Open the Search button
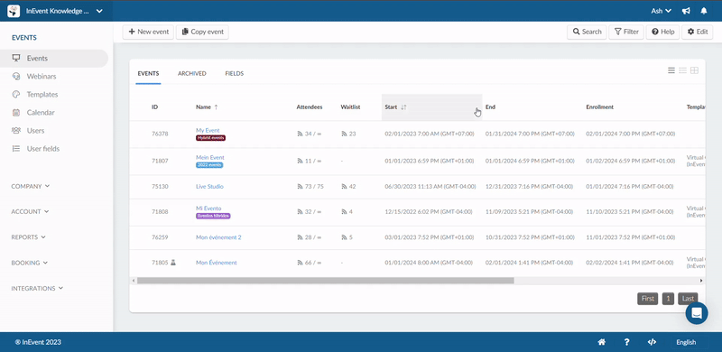The width and height of the screenshot is (722, 352). (x=587, y=32)
